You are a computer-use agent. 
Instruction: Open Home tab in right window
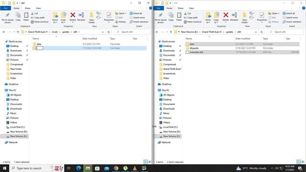(x=169, y=8)
